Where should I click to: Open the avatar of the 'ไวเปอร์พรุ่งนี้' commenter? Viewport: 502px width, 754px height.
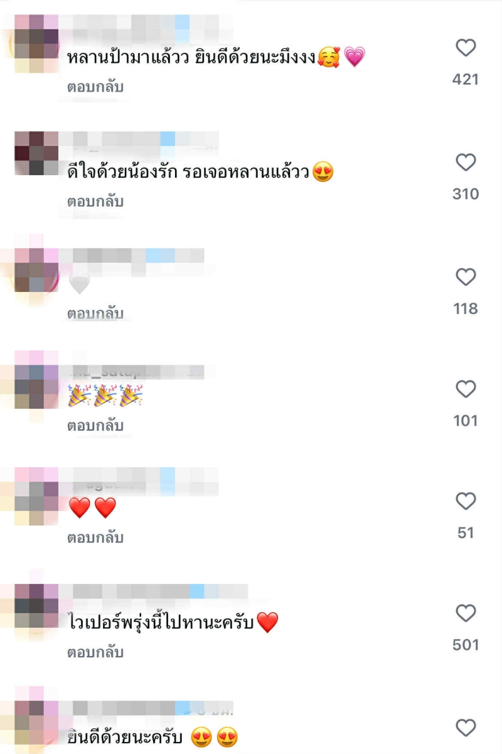pyautogui.click(x=36, y=606)
